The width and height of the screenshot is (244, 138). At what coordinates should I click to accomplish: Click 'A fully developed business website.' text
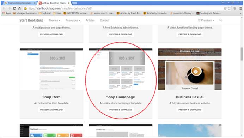[x=190, y=103]
